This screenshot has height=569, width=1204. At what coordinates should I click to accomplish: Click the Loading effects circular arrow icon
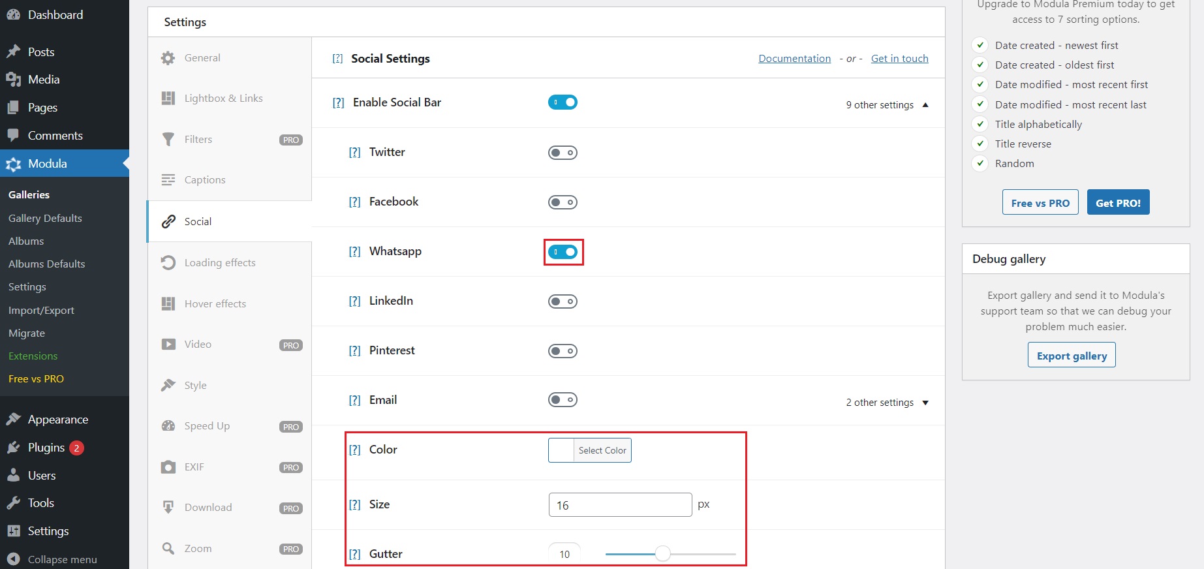click(168, 263)
